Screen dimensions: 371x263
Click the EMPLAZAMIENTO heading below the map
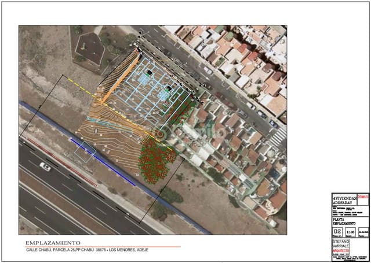[x=53, y=243]
